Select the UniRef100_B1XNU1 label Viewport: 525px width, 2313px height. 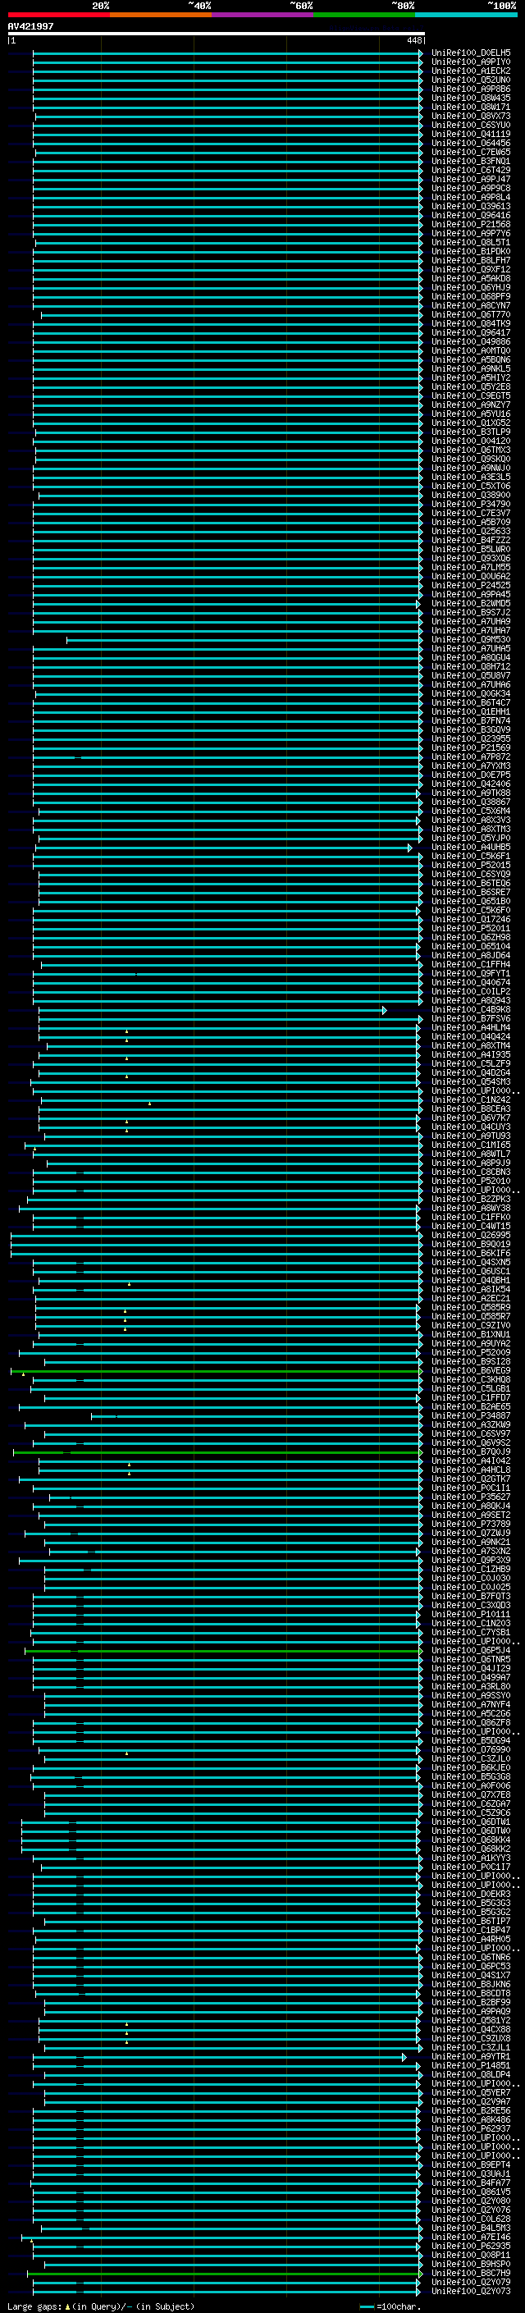(471, 1335)
